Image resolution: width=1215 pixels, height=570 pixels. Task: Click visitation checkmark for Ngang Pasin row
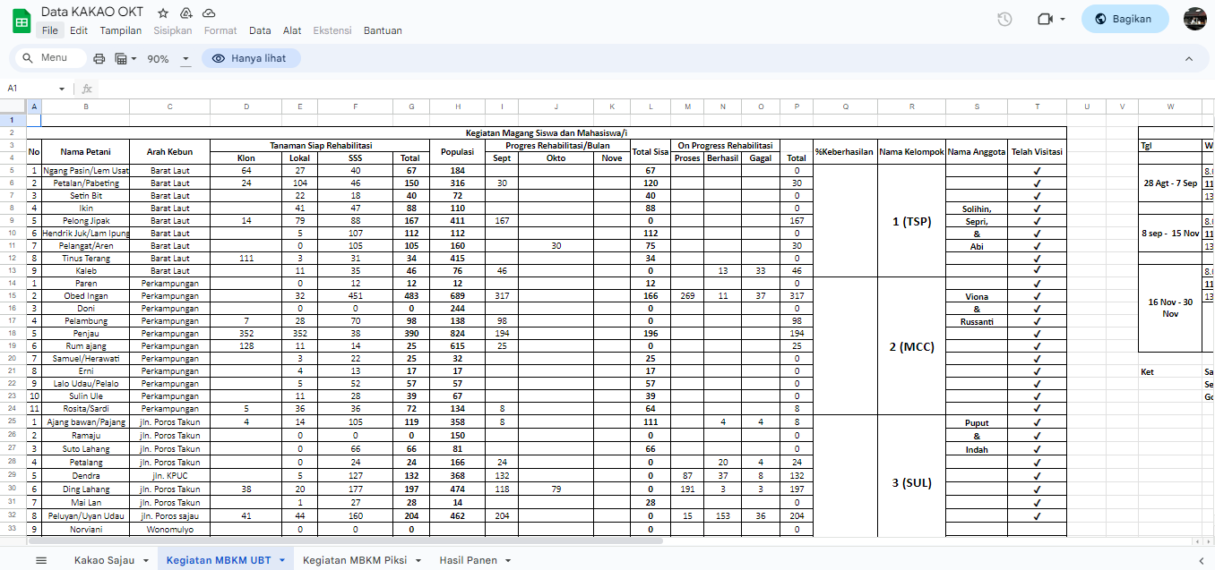coord(1037,170)
